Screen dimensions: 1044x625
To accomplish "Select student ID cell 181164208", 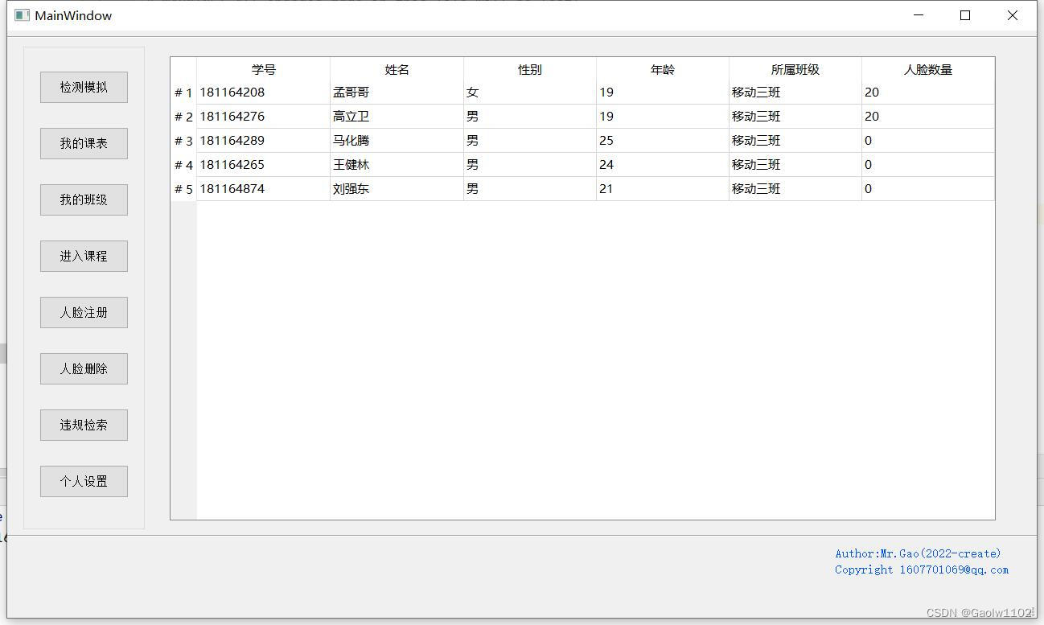I will pos(264,93).
